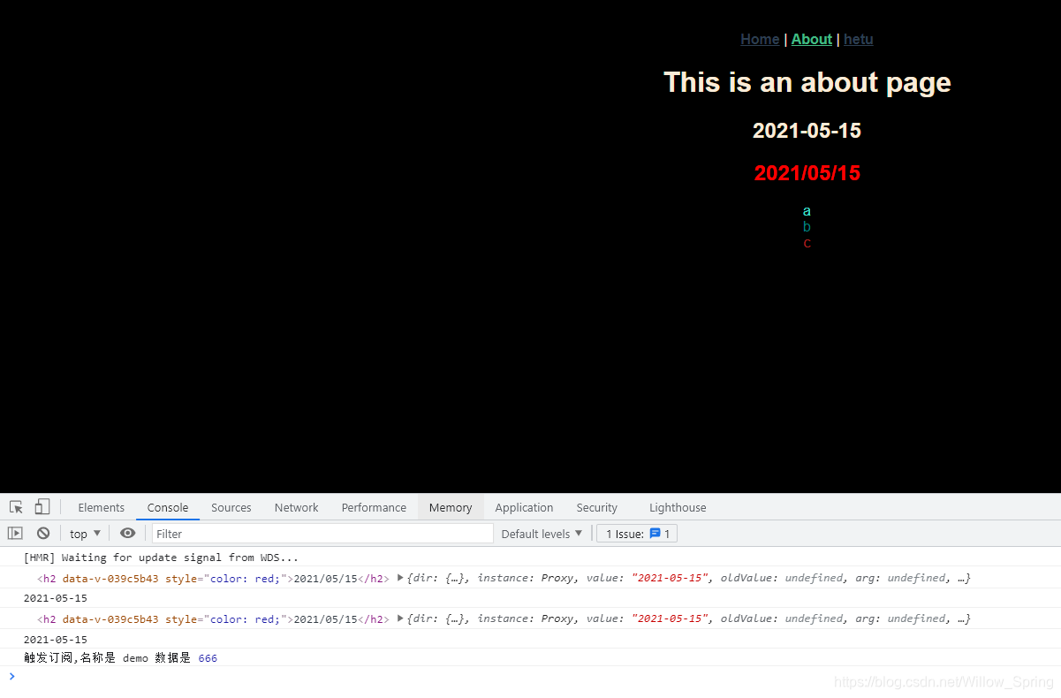1061x698 pixels.
Task: Clear the console icon
Action: (x=43, y=534)
